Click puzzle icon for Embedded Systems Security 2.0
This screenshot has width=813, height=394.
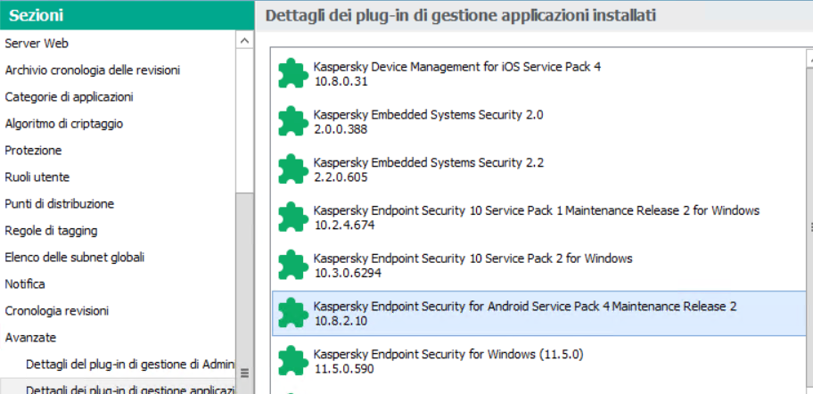292,122
